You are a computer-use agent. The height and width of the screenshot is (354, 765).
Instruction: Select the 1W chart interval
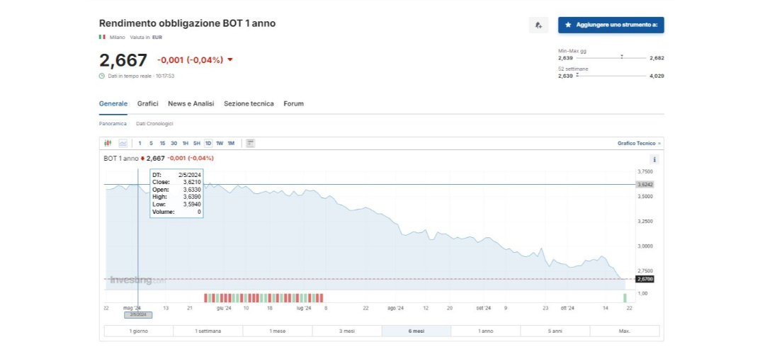coord(220,143)
